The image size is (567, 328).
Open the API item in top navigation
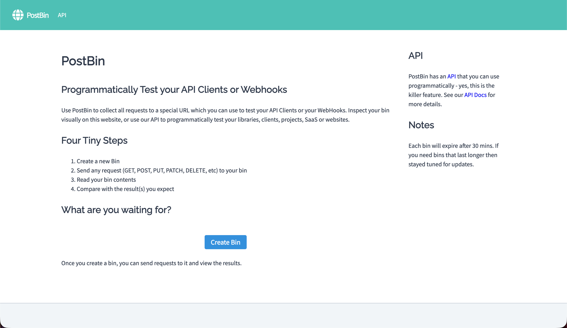coord(62,15)
